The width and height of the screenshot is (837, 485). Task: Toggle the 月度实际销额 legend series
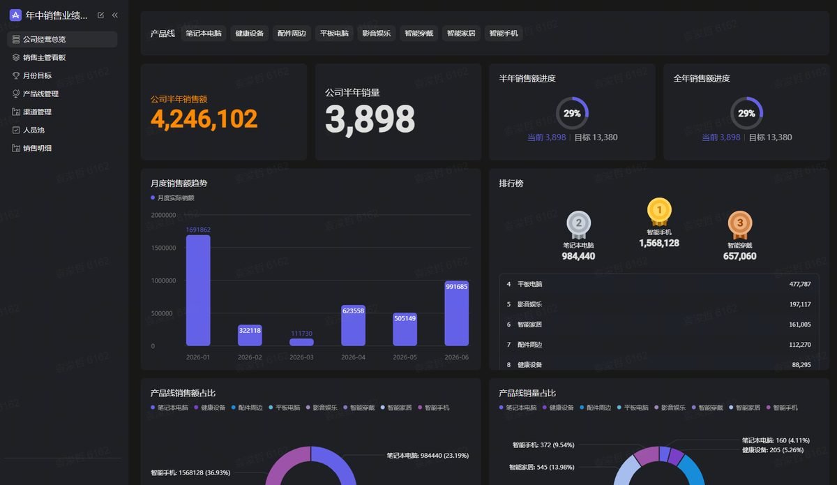[x=172, y=198]
